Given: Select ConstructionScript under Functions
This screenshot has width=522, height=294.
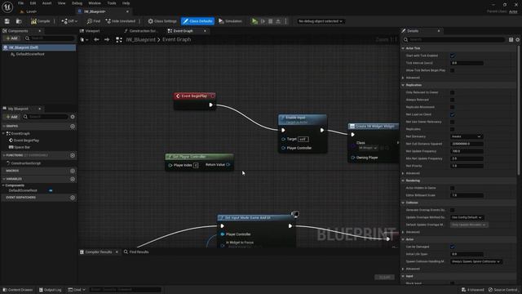Looking at the screenshot, I should coord(25,163).
